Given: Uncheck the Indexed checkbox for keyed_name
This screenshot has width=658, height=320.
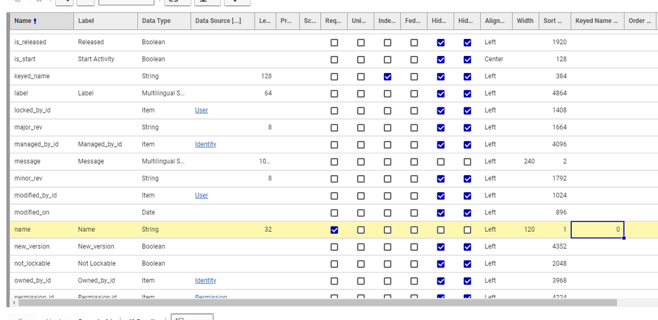Looking at the screenshot, I should tap(387, 76).
